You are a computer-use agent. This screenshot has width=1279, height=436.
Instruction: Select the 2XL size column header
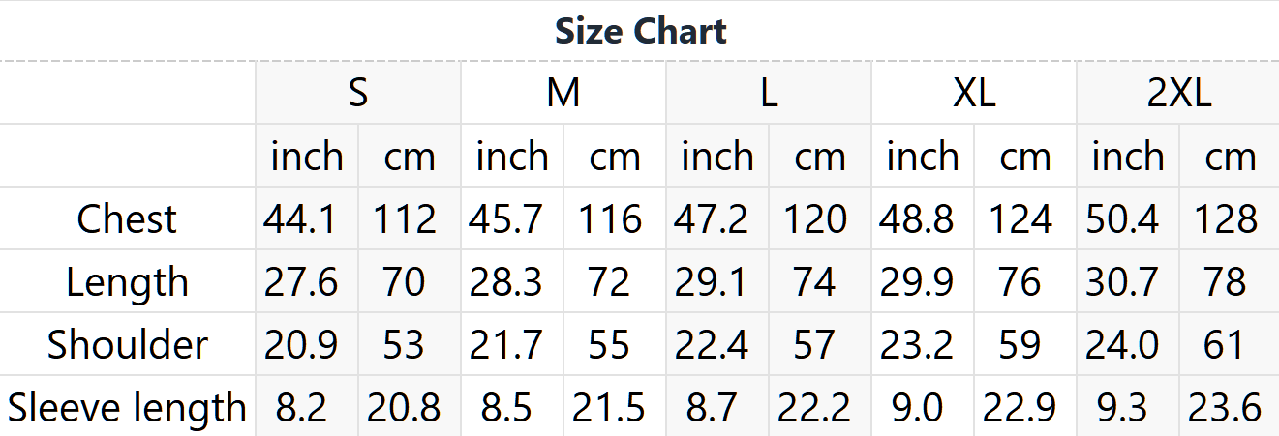[1178, 93]
